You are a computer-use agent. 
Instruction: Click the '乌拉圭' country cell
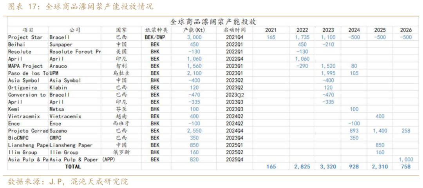coord(121,73)
